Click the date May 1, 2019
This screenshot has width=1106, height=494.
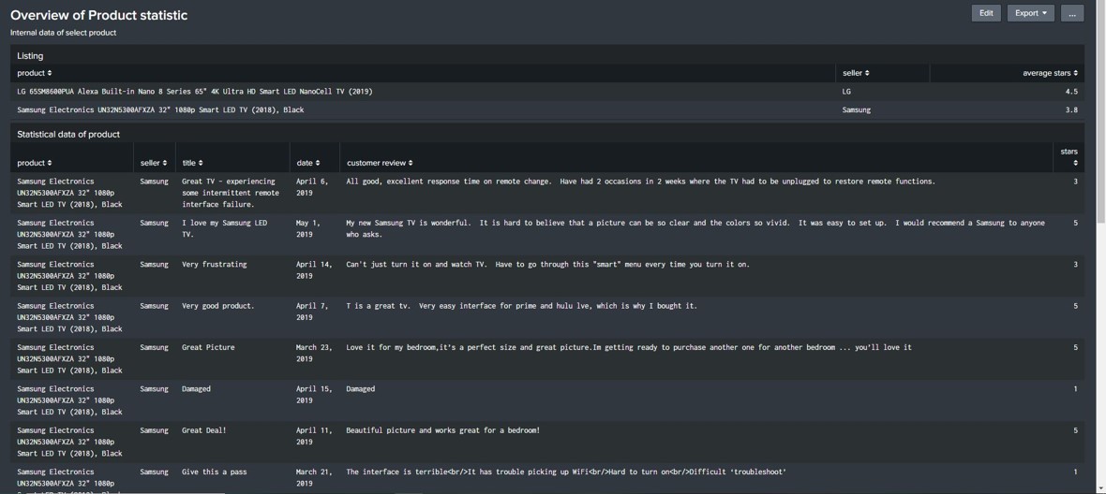tap(308, 228)
